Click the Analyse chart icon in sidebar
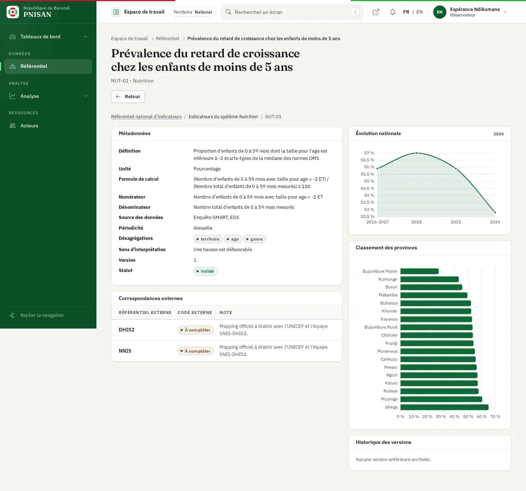This screenshot has width=526, height=491. click(12, 96)
